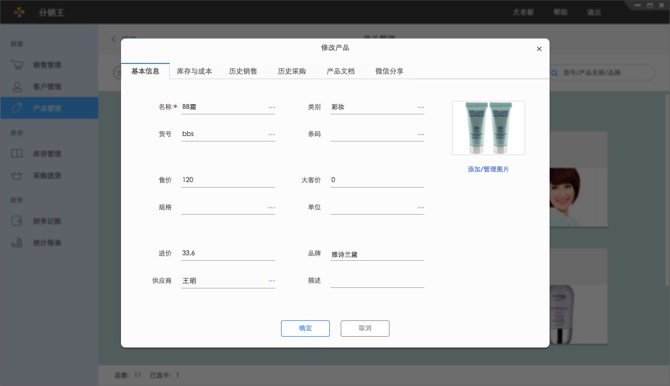Image resolution: width=670 pixels, height=386 pixels.
Task: Click the ellipsis icon beside 供应商 field
Action: (271, 281)
